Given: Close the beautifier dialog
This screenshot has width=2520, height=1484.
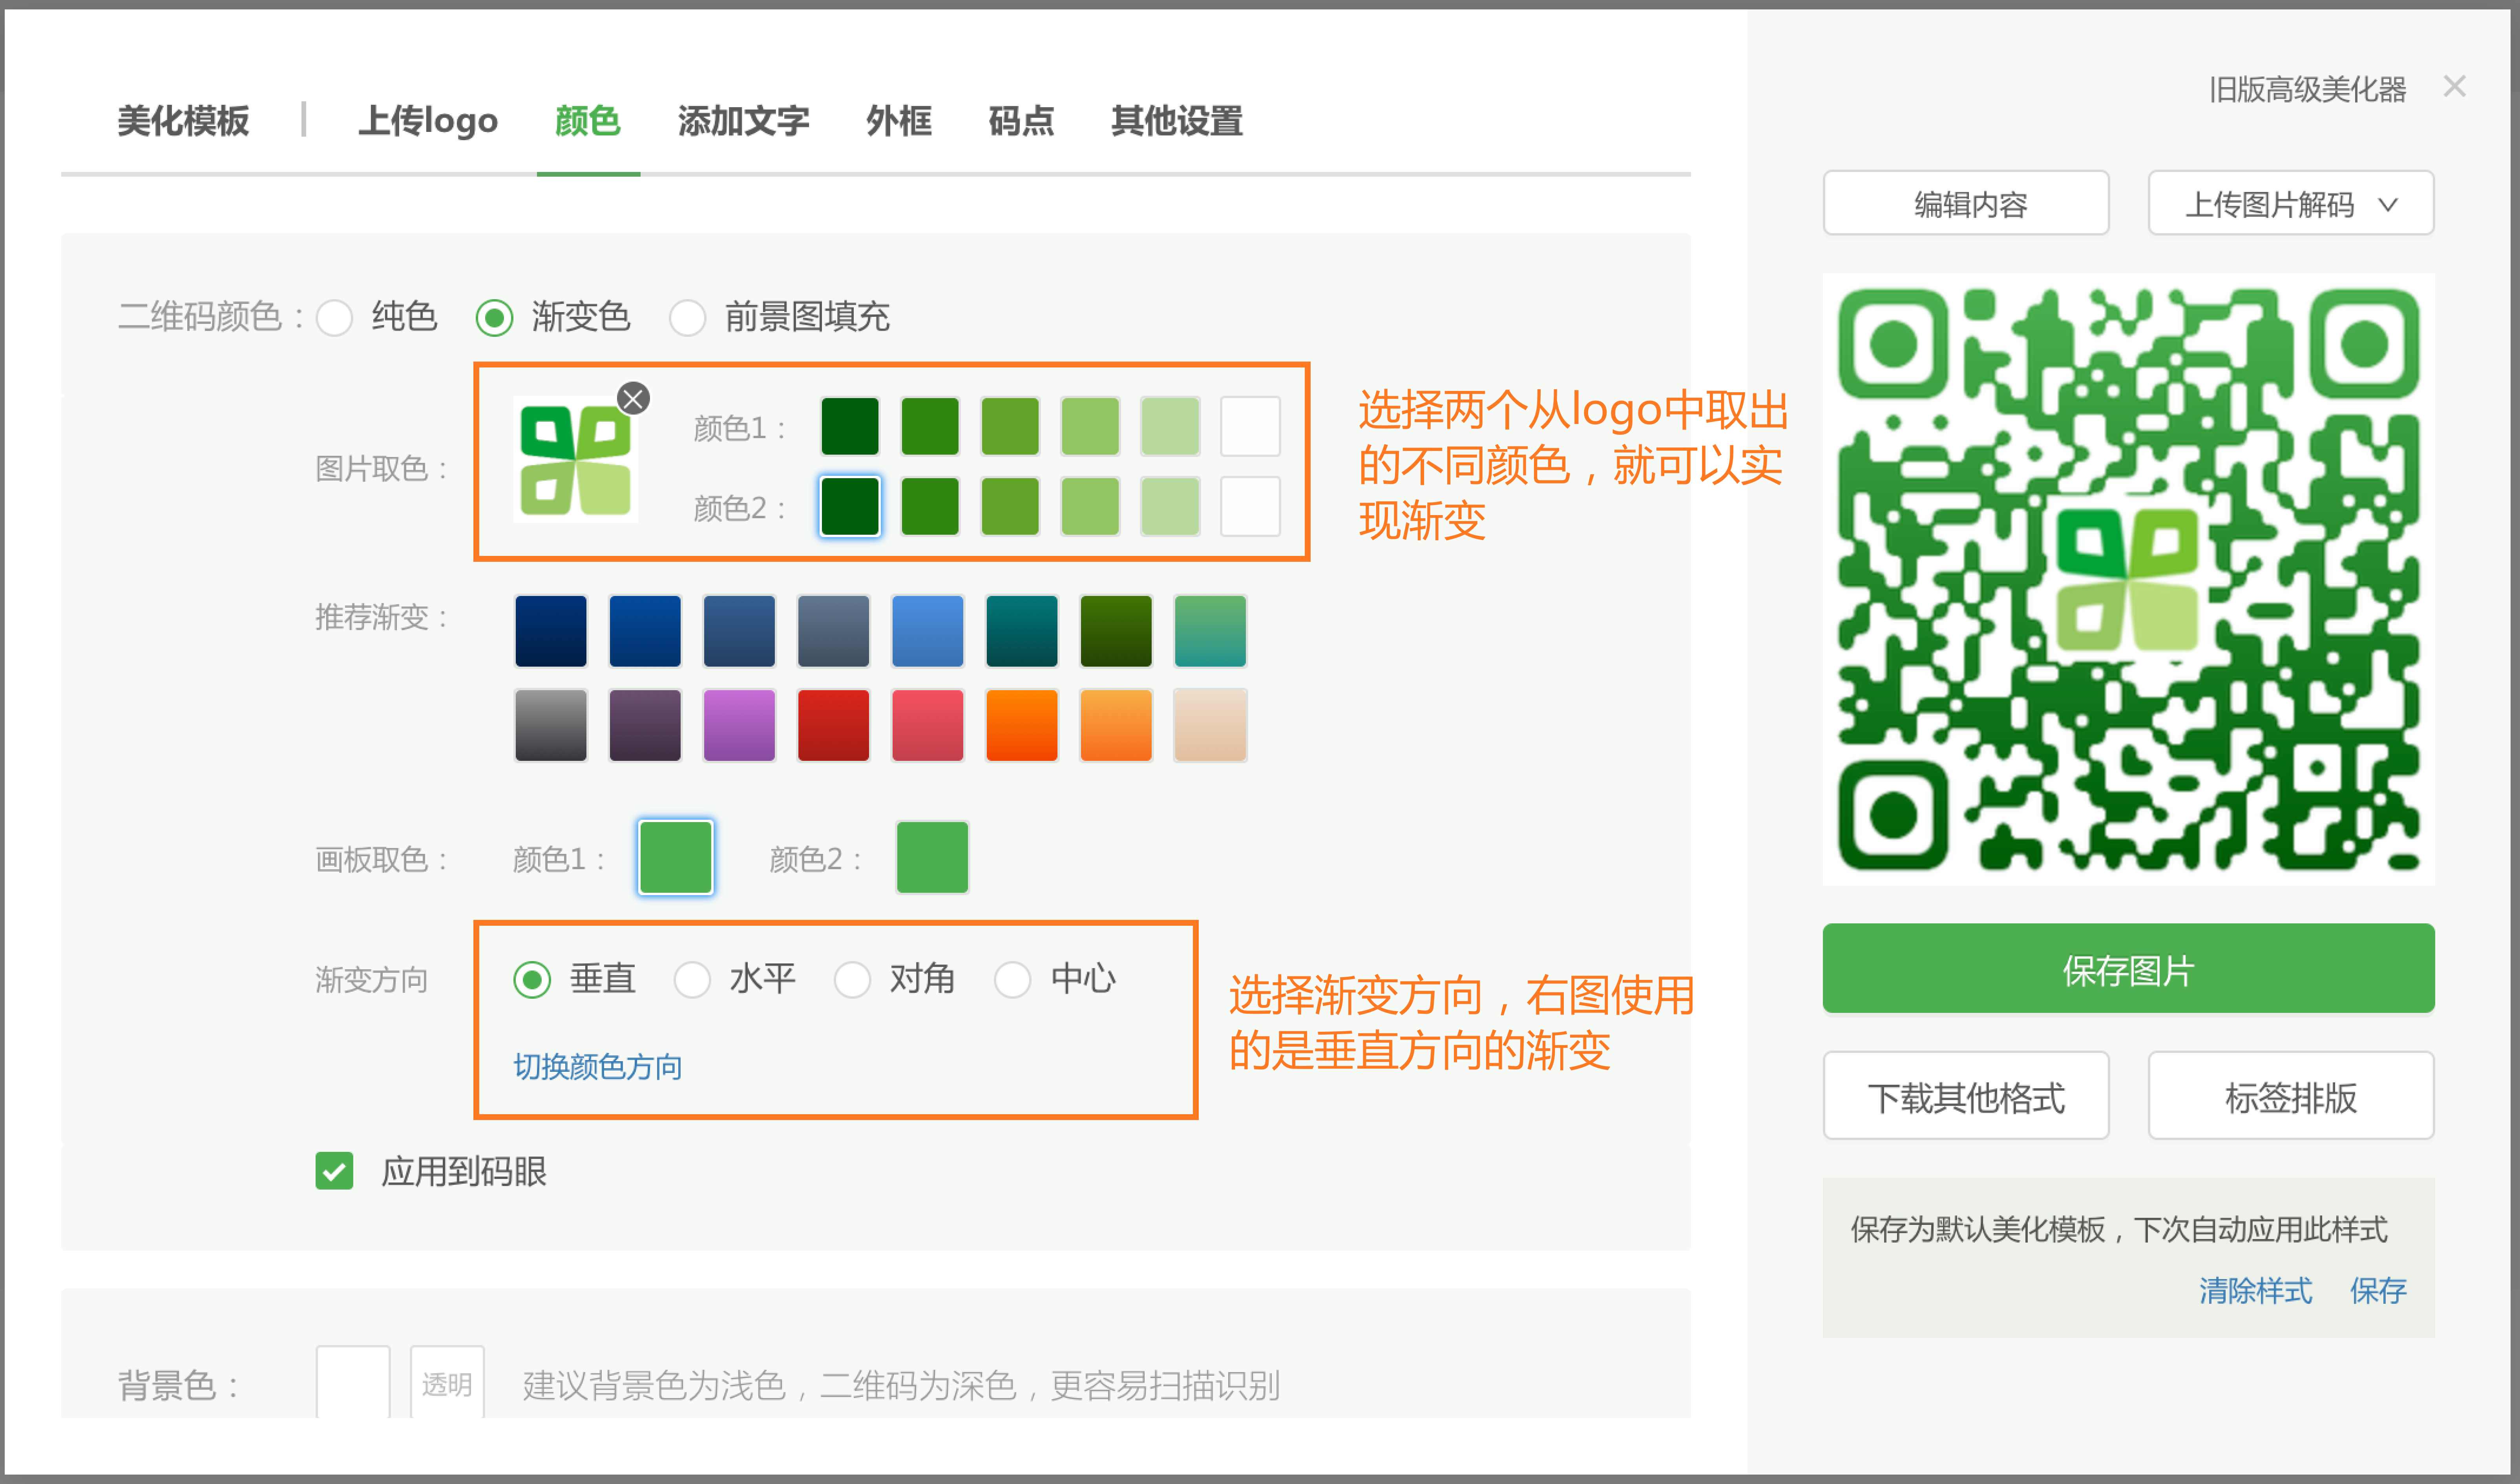Looking at the screenshot, I should (x=2454, y=87).
